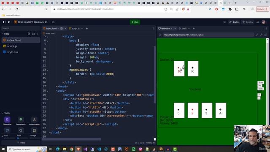
Task: Toggle the Replit sidebar panel icon
Action: coord(4,22)
